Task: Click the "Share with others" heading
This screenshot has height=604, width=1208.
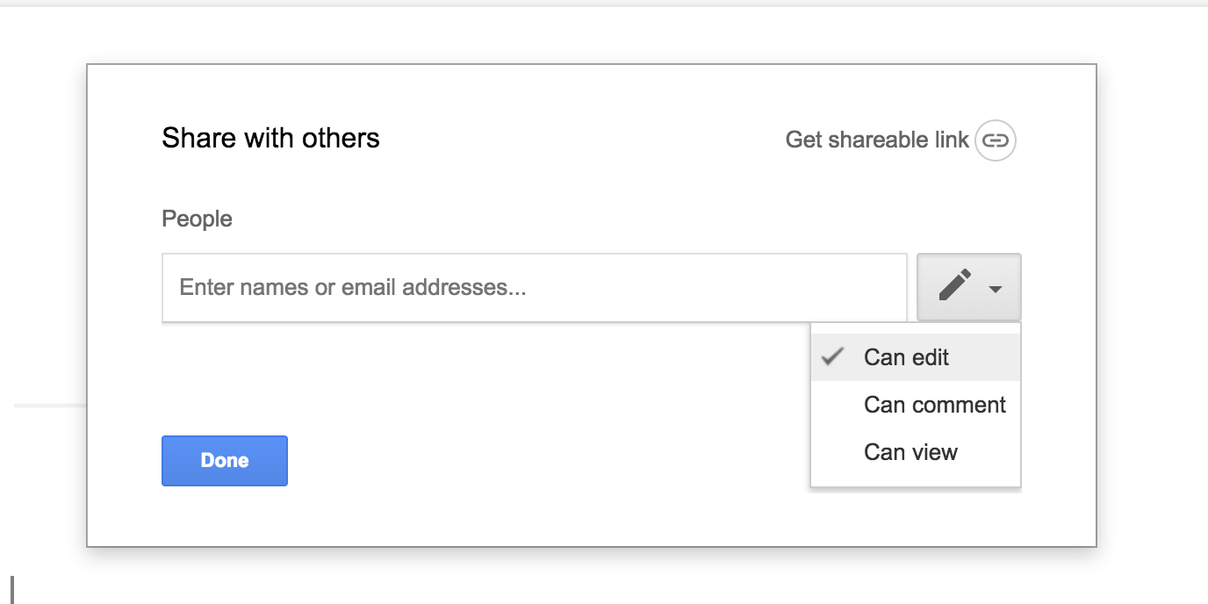Action: [270, 138]
